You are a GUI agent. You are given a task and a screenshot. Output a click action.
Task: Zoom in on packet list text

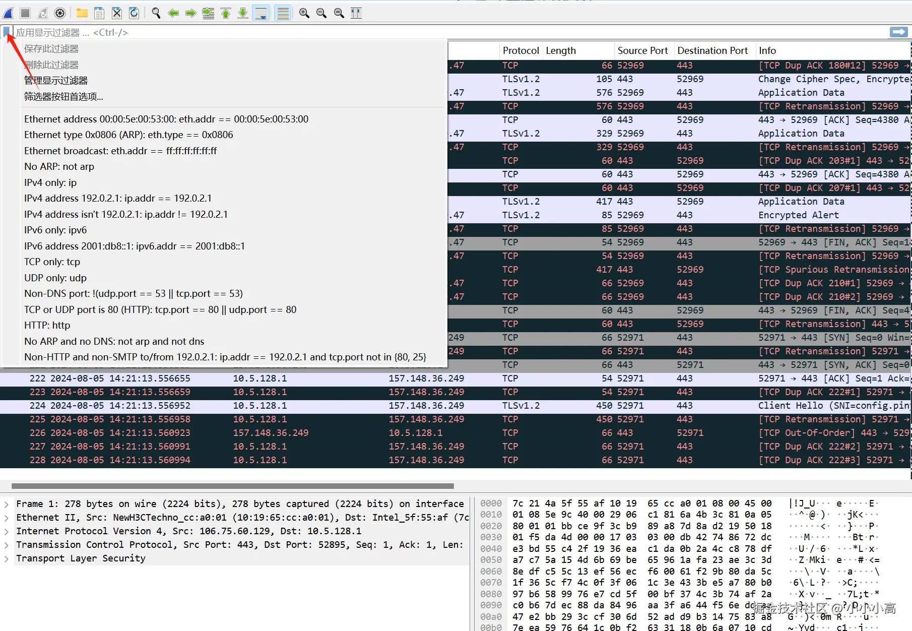304,13
